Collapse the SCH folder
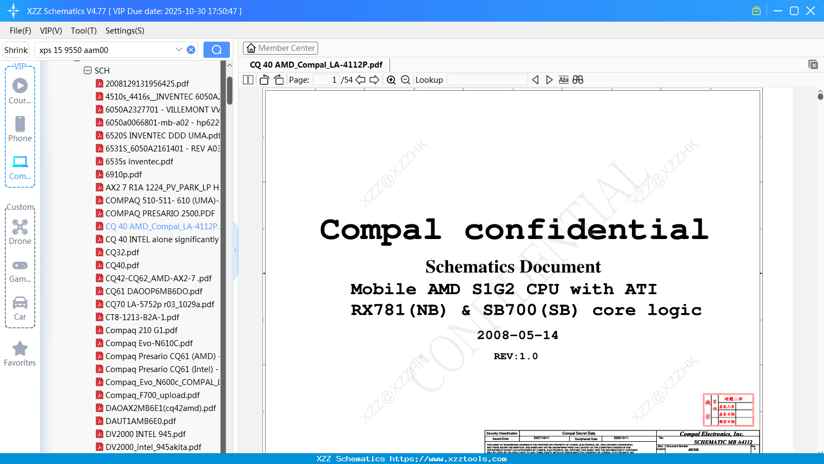Viewport: 824px width, 464px height. pyautogui.click(x=88, y=70)
